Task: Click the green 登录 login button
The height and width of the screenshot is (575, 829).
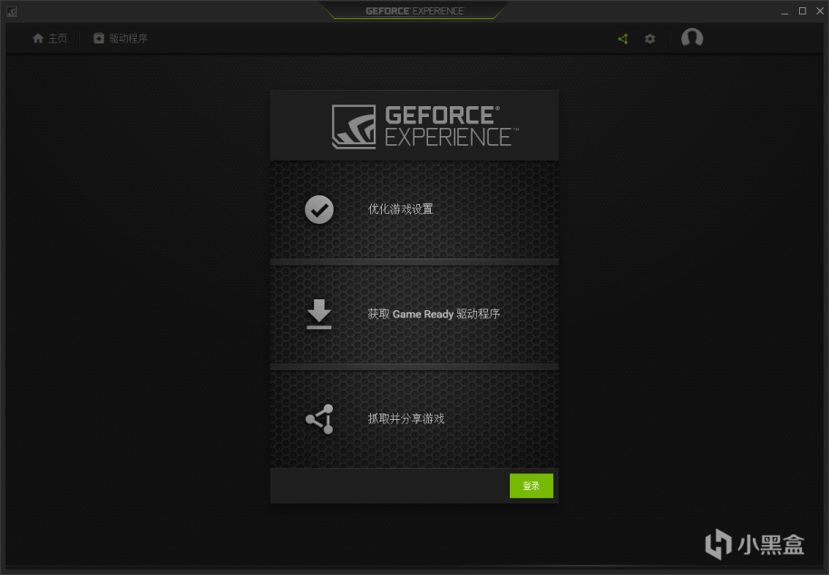Action: point(531,485)
